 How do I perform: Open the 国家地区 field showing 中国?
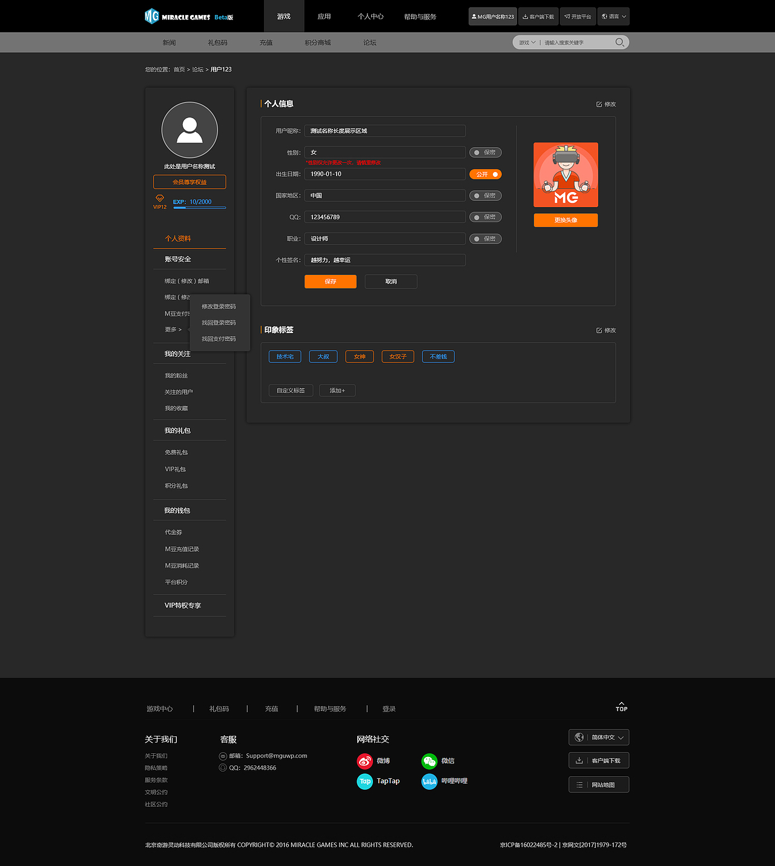tap(385, 196)
